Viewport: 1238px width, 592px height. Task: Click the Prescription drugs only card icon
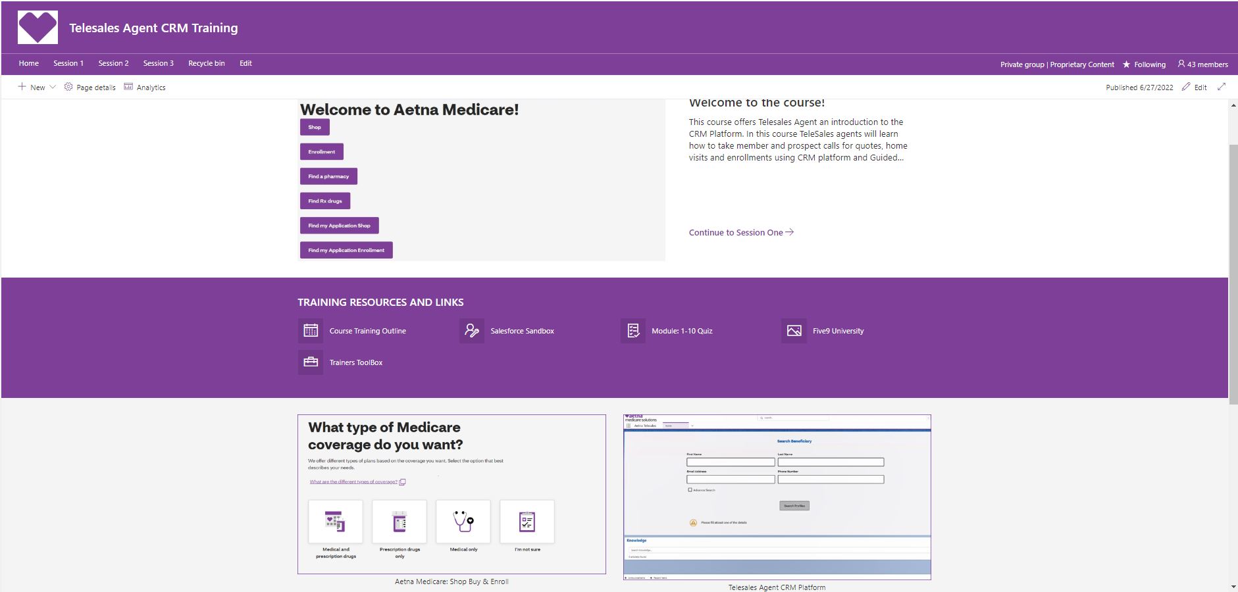(x=400, y=522)
